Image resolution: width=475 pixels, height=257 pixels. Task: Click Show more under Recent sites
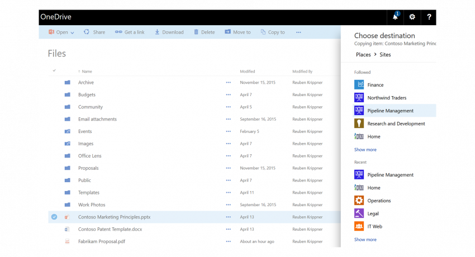pos(365,240)
